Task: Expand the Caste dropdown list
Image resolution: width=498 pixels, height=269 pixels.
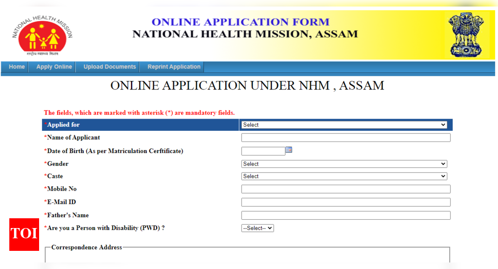Action: click(344, 176)
